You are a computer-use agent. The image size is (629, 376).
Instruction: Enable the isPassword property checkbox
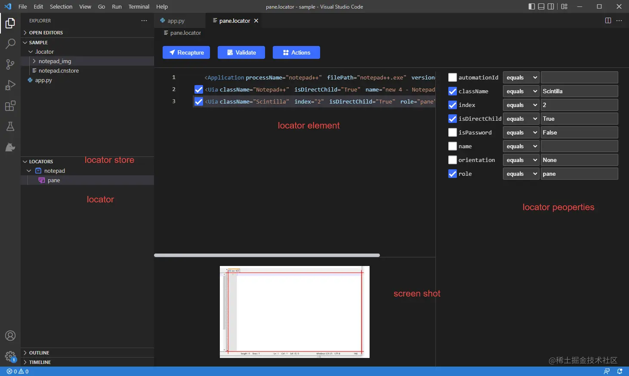(x=453, y=132)
